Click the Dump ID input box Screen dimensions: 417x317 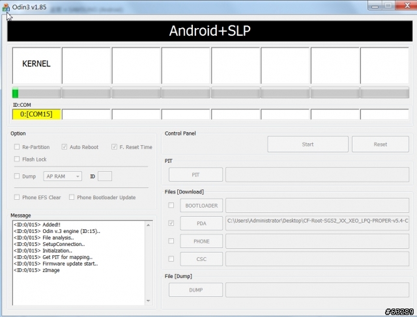click(x=105, y=176)
